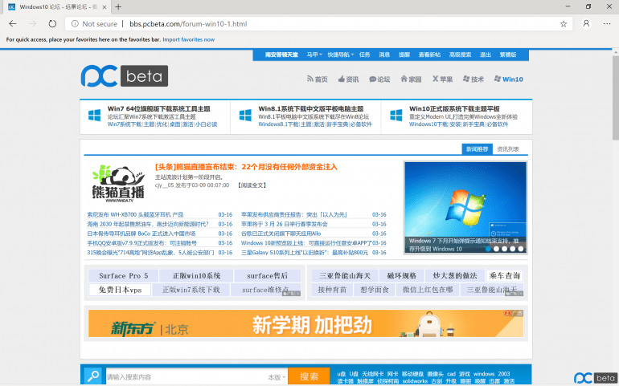
Task: Switch to the 新闻推荐 tab
Action: (477, 149)
